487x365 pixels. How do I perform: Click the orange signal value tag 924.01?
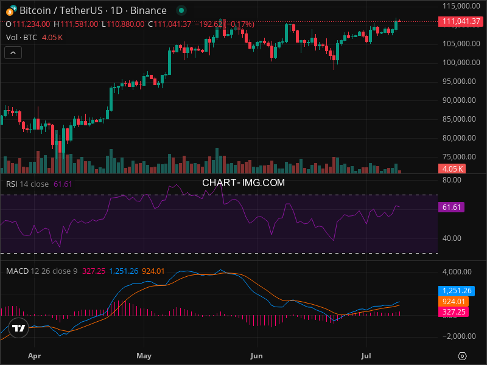[454, 301]
